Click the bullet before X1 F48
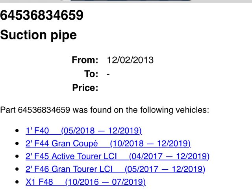 click(17, 183)
